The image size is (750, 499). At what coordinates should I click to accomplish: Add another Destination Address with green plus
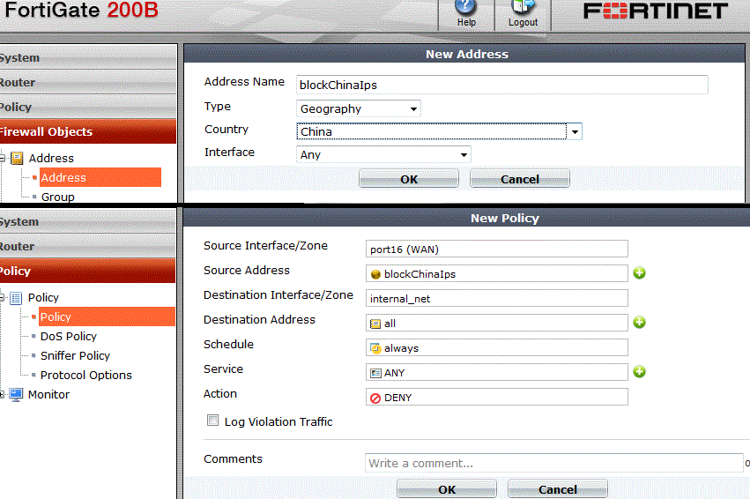point(640,323)
